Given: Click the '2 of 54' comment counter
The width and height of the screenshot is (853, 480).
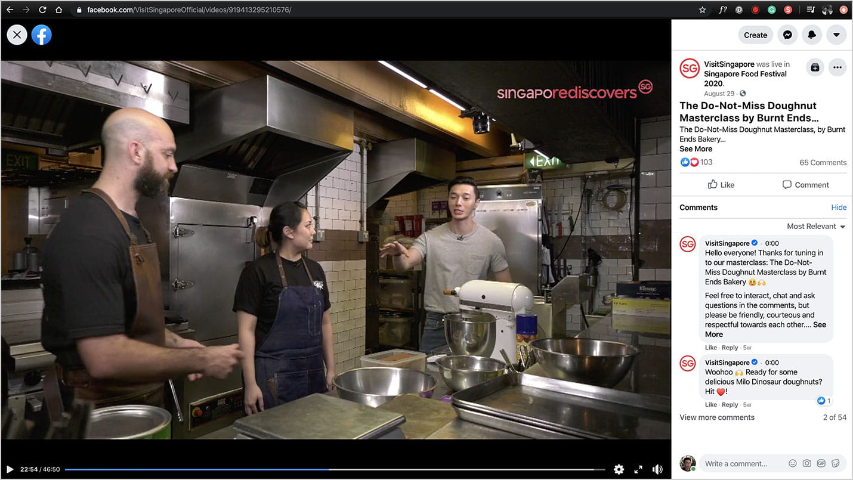Looking at the screenshot, I should [835, 417].
